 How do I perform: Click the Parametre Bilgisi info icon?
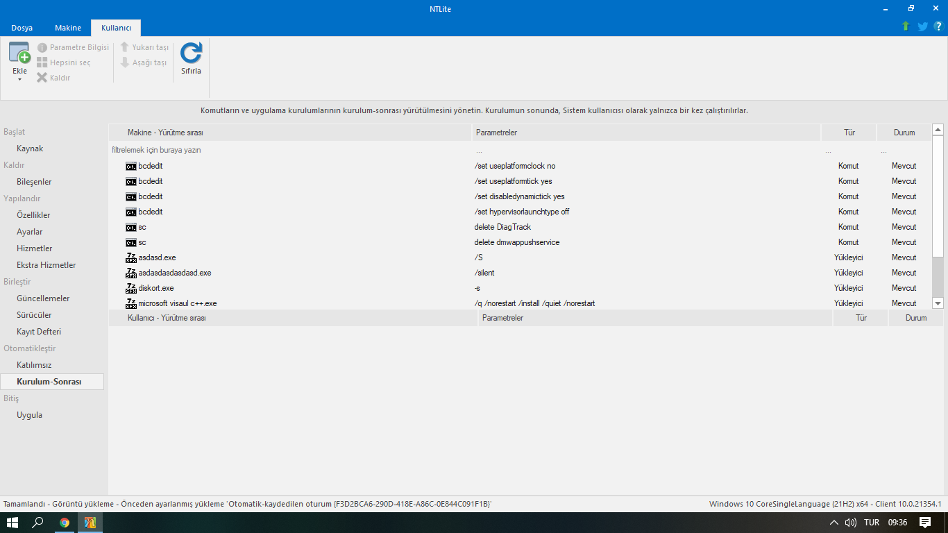[x=42, y=47]
